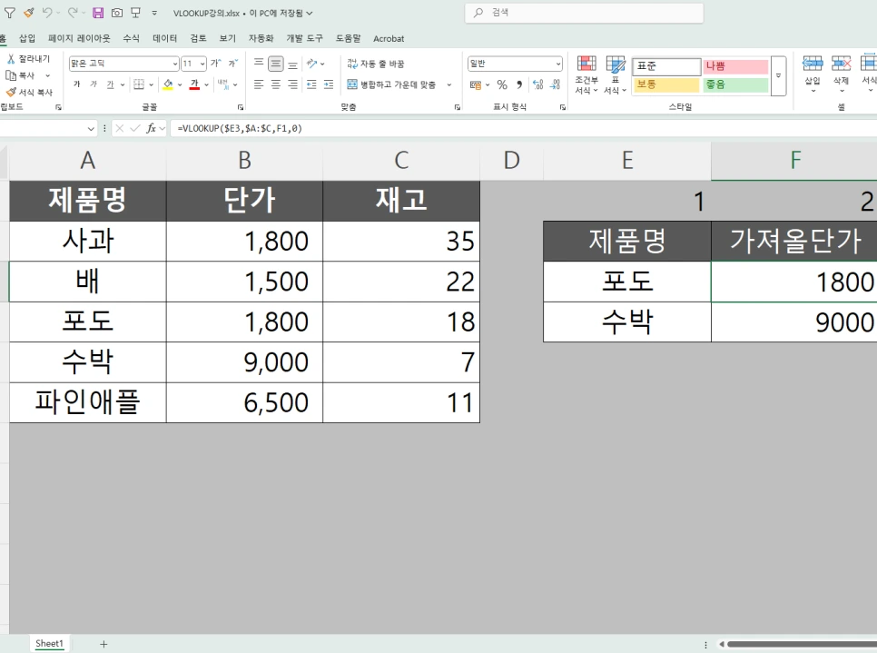Viewport: 877px width, 653px height.
Task: Click the increase decimal icon
Action: 538,84
